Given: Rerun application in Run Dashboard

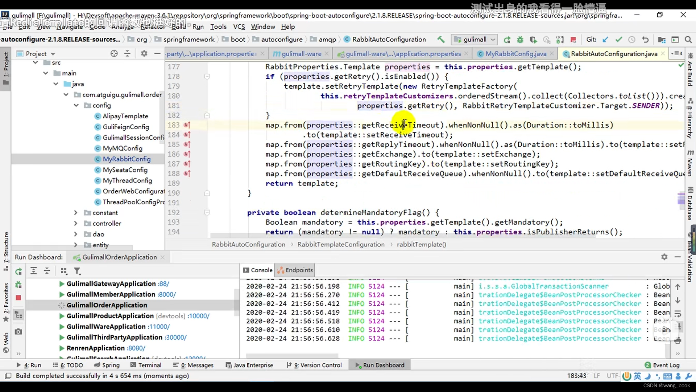Looking at the screenshot, I should pyautogui.click(x=18, y=271).
